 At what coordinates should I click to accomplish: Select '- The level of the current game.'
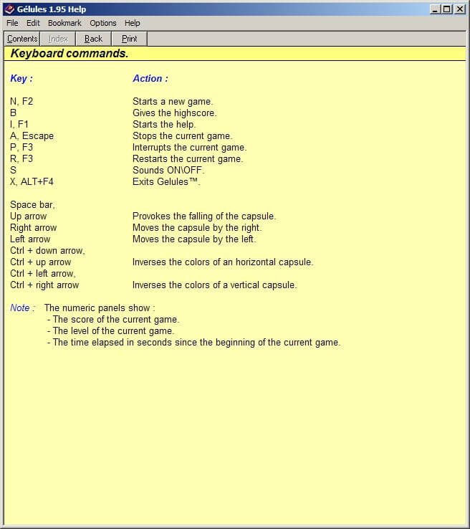coord(110,330)
